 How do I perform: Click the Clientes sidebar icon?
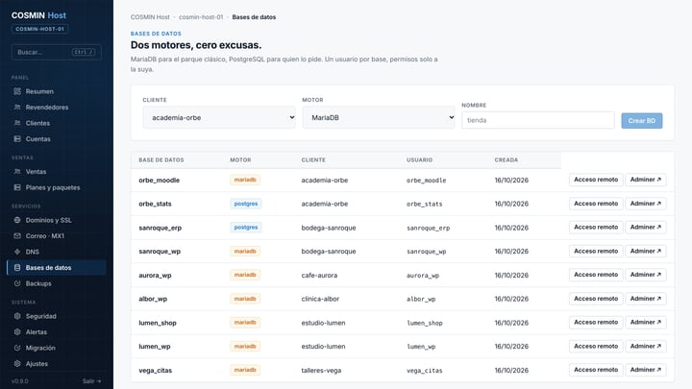click(x=17, y=123)
